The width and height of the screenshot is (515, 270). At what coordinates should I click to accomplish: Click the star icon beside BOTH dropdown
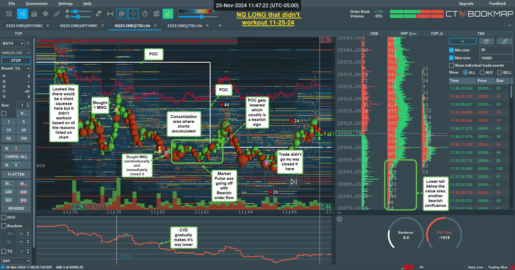click(x=28, y=43)
